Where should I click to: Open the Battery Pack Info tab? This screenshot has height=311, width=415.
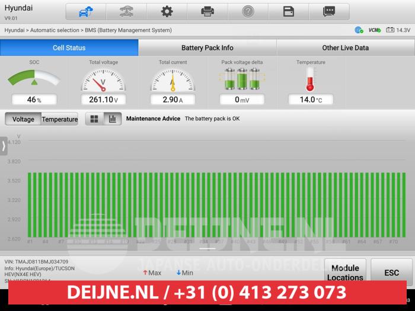(207, 47)
